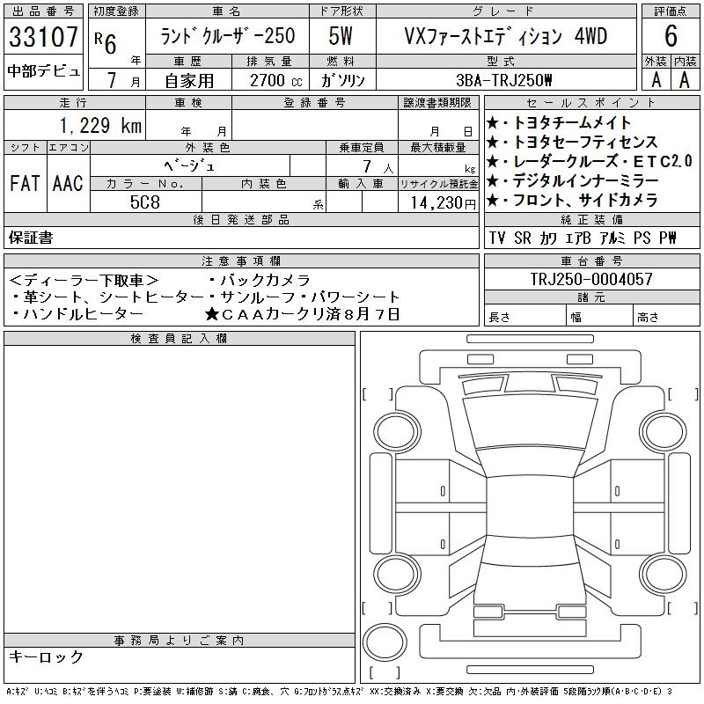Click the 保証書 entry under 後日発送部品
704x704 pixels.
(x=31, y=238)
